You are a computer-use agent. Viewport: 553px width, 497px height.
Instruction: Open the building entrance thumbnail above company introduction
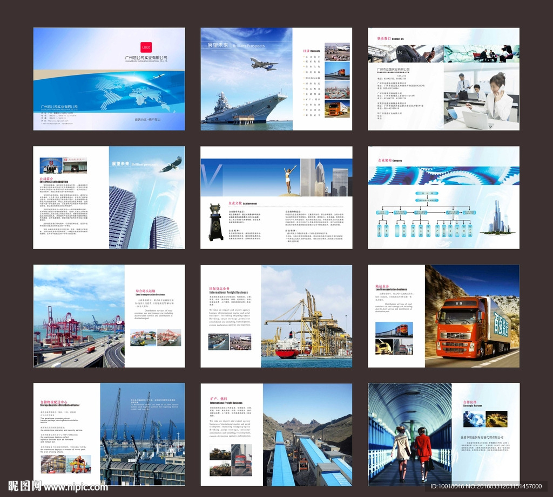[x=75, y=165]
